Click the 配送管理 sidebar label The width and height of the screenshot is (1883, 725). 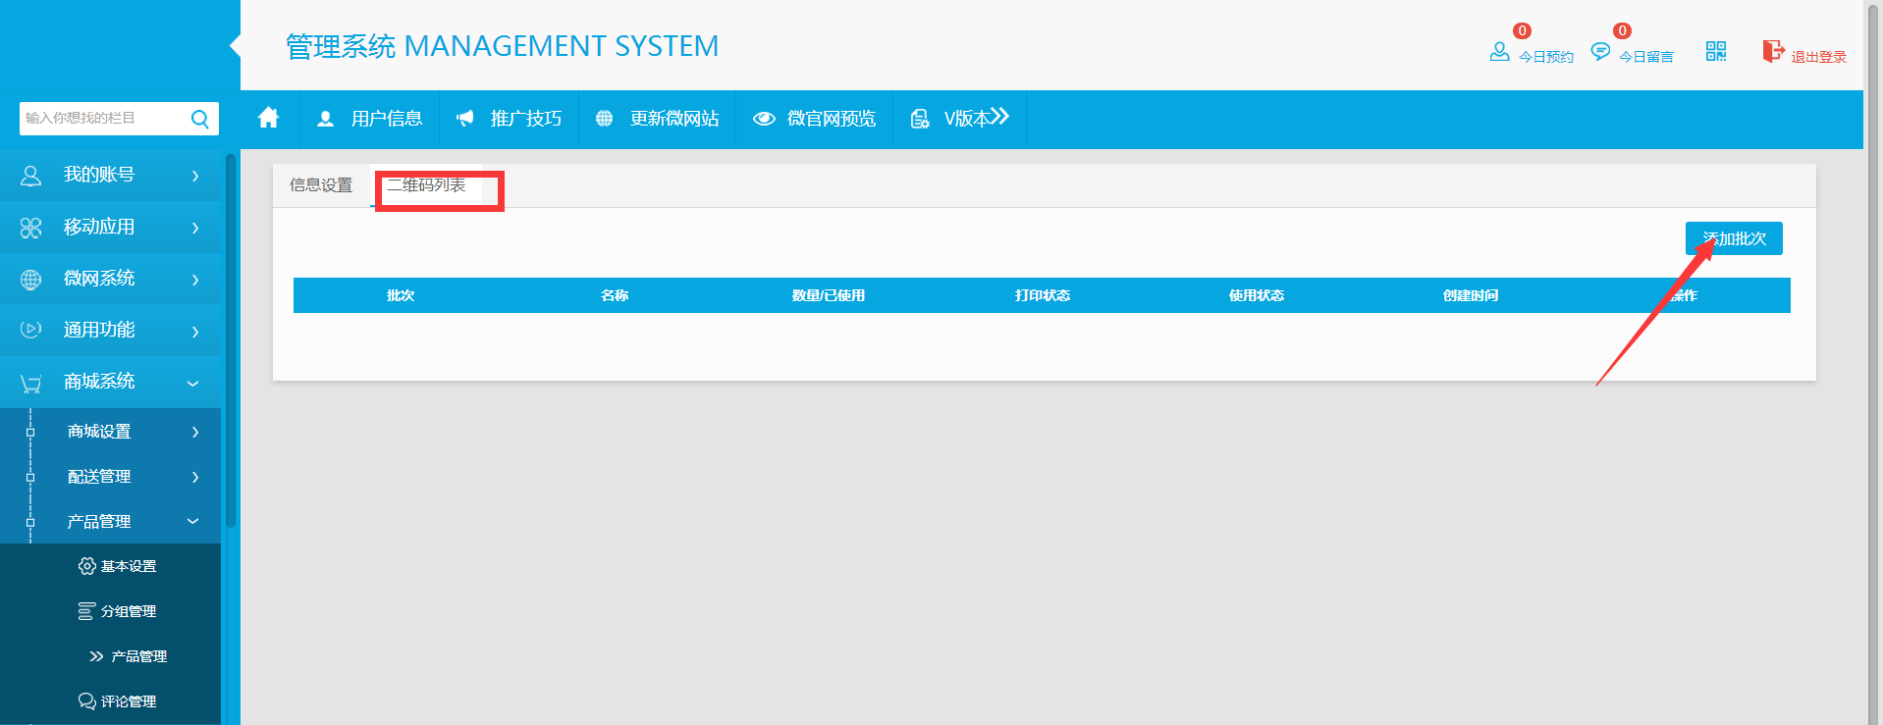tap(99, 477)
